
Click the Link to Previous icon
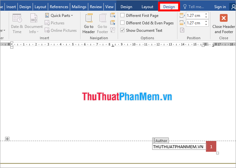[113, 30]
